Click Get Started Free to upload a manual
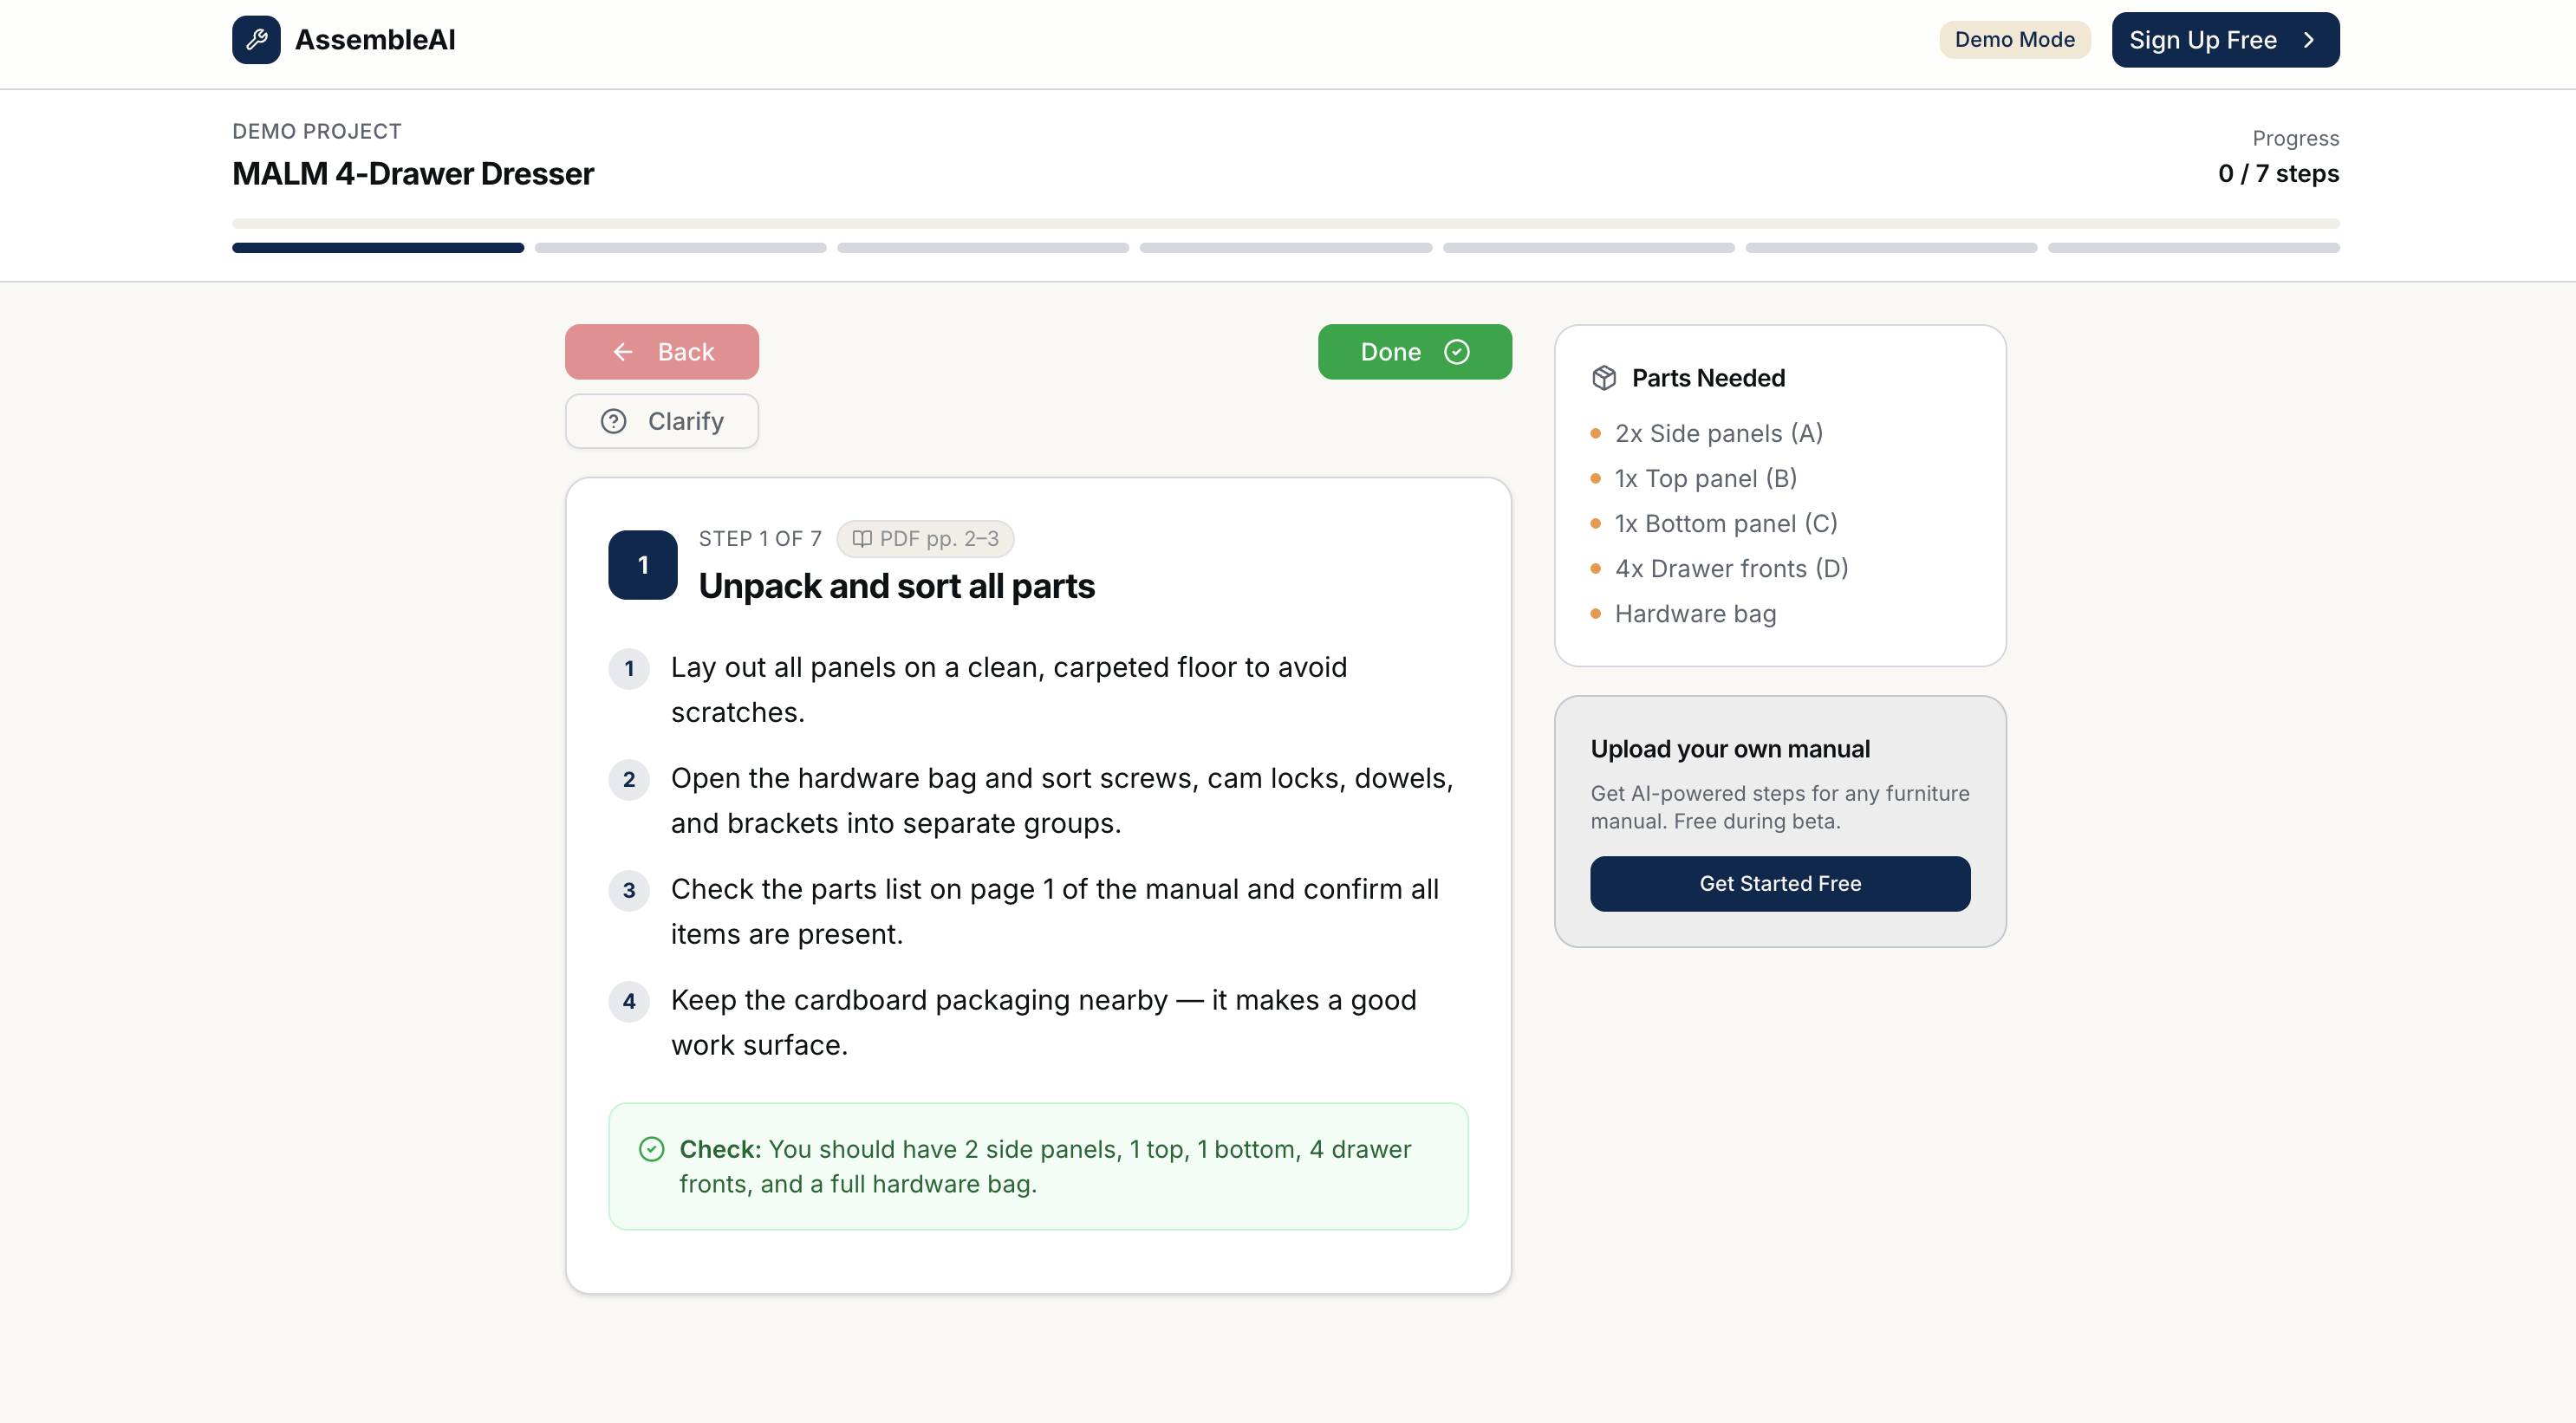 (1779, 883)
